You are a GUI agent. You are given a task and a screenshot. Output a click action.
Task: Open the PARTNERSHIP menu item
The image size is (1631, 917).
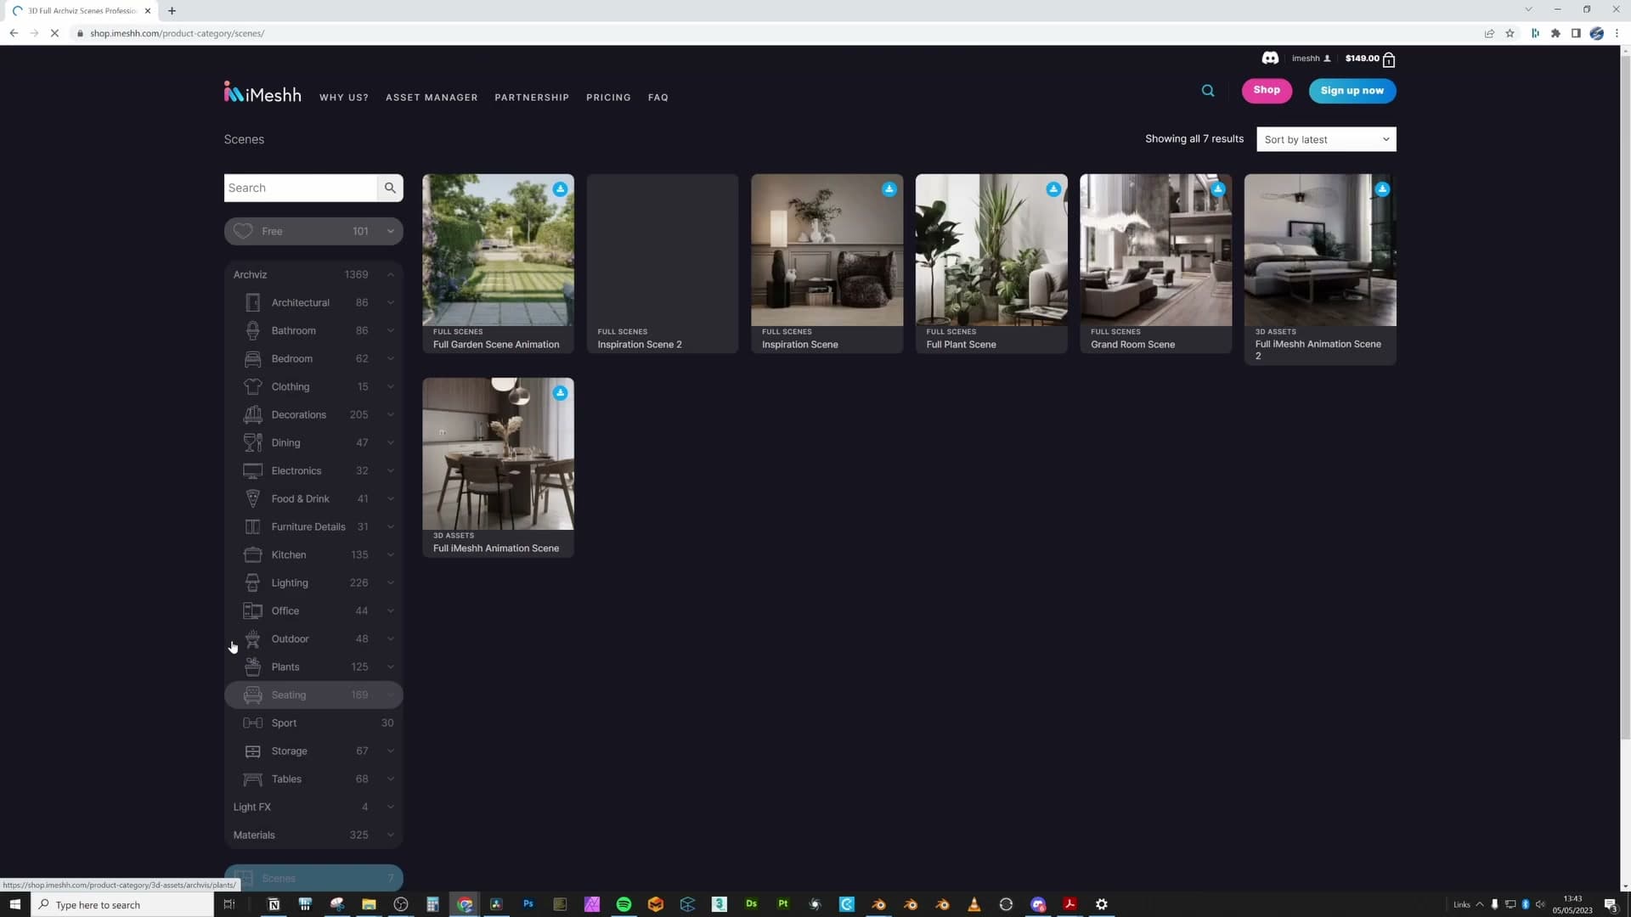(532, 98)
